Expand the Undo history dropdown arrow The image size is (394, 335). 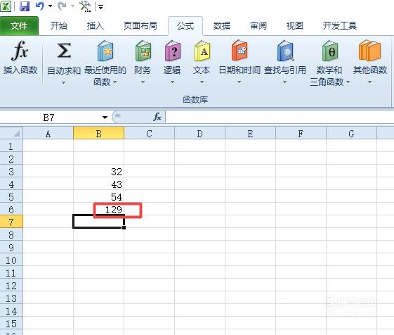50,6
